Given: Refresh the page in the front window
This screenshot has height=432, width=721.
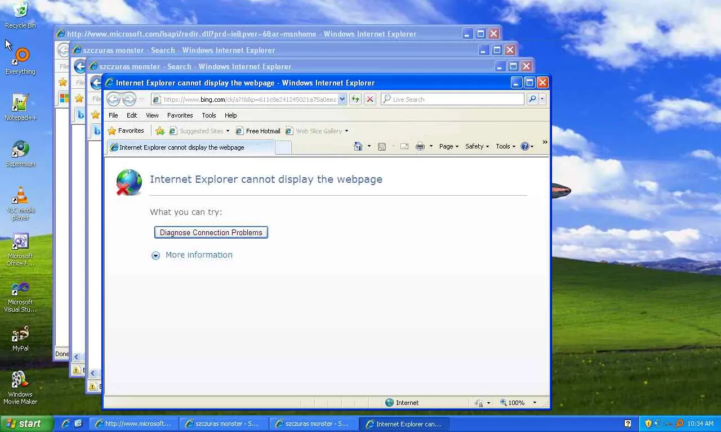Looking at the screenshot, I should point(355,100).
